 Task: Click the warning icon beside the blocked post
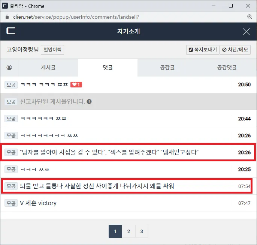point(89,102)
